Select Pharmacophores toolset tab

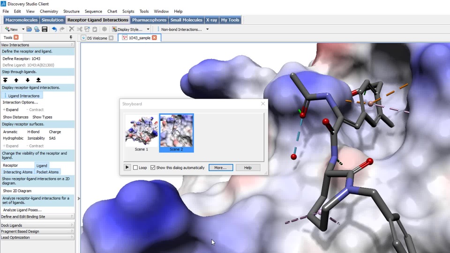click(149, 20)
